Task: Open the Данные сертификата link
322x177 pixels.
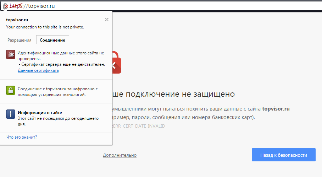Action: click(38, 70)
